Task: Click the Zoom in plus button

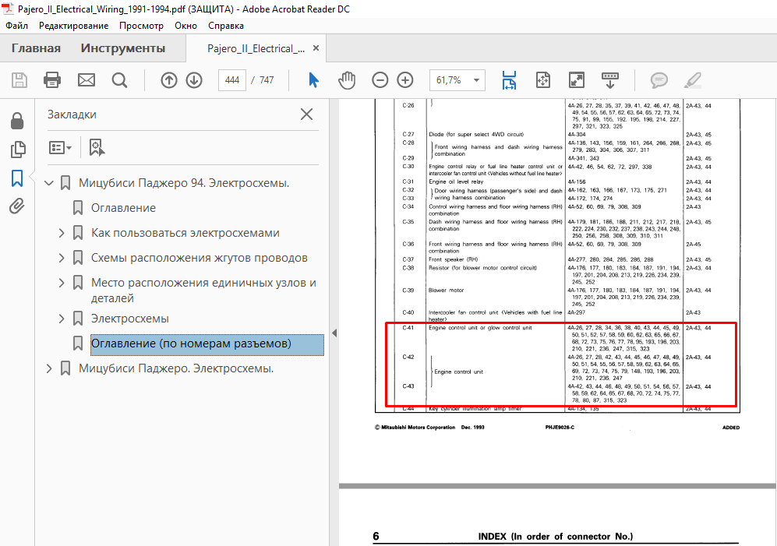Action: click(405, 79)
